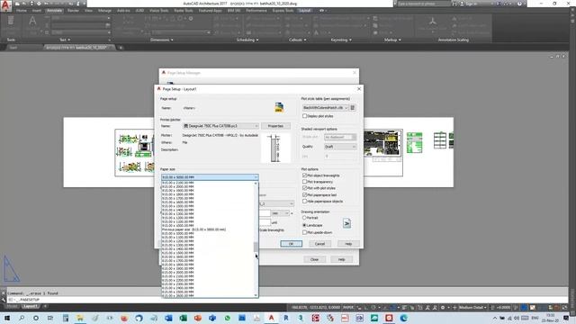Click the large Text tool ribbon icon
The width and height of the screenshot is (576, 324).
pos(32,22)
